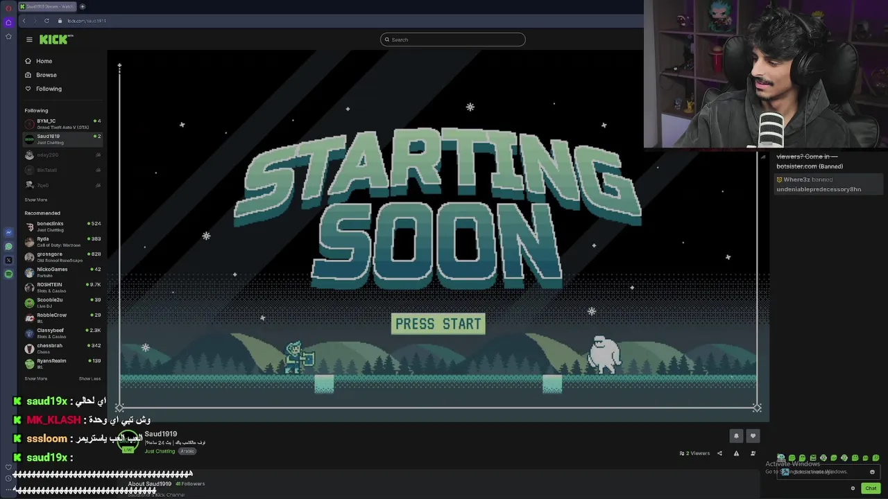888x499 pixels.
Task: Click the 41 Followers text
Action: 190,484
